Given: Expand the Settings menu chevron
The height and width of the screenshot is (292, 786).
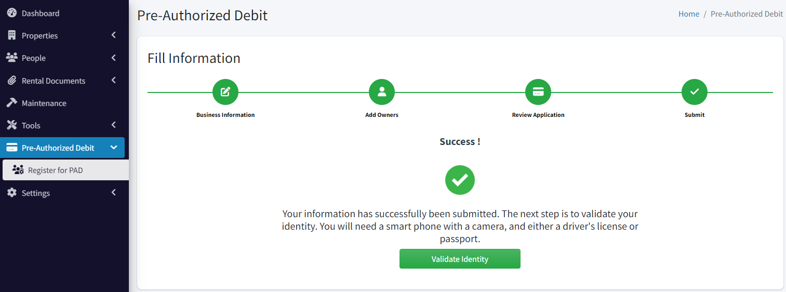Looking at the screenshot, I should tap(114, 193).
